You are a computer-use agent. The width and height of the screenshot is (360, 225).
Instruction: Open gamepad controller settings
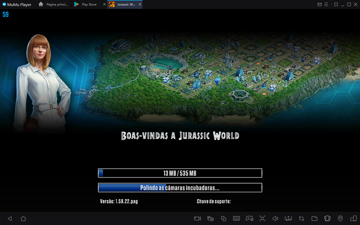[249, 218]
